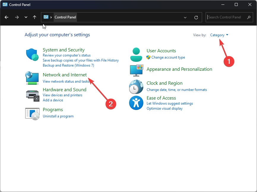Open Change account type link
This screenshot has height=192, width=257.
click(x=168, y=57)
